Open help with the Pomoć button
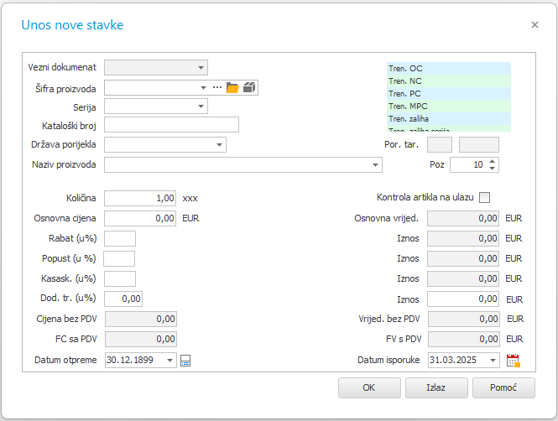The width and height of the screenshot is (558, 421). pyautogui.click(x=503, y=387)
